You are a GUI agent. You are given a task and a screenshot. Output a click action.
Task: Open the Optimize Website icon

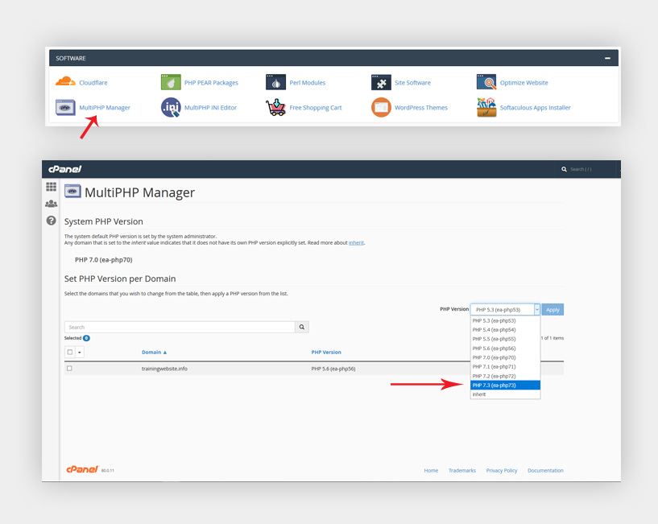pyautogui.click(x=486, y=82)
